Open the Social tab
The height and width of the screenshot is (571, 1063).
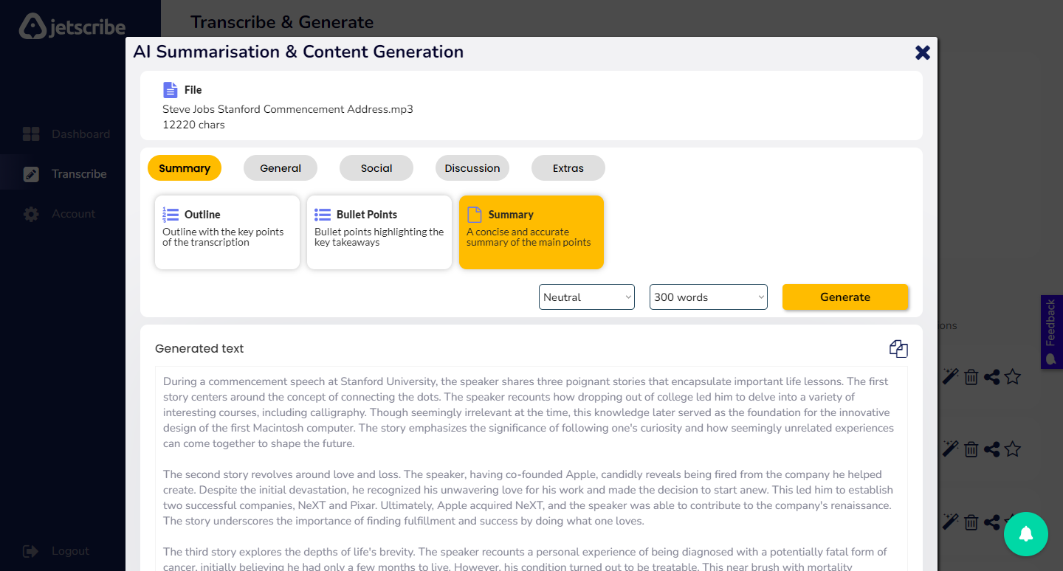pyautogui.click(x=376, y=168)
